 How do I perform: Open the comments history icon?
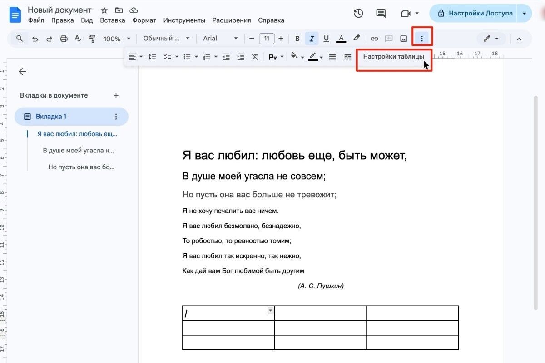pyautogui.click(x=381, y=14)
